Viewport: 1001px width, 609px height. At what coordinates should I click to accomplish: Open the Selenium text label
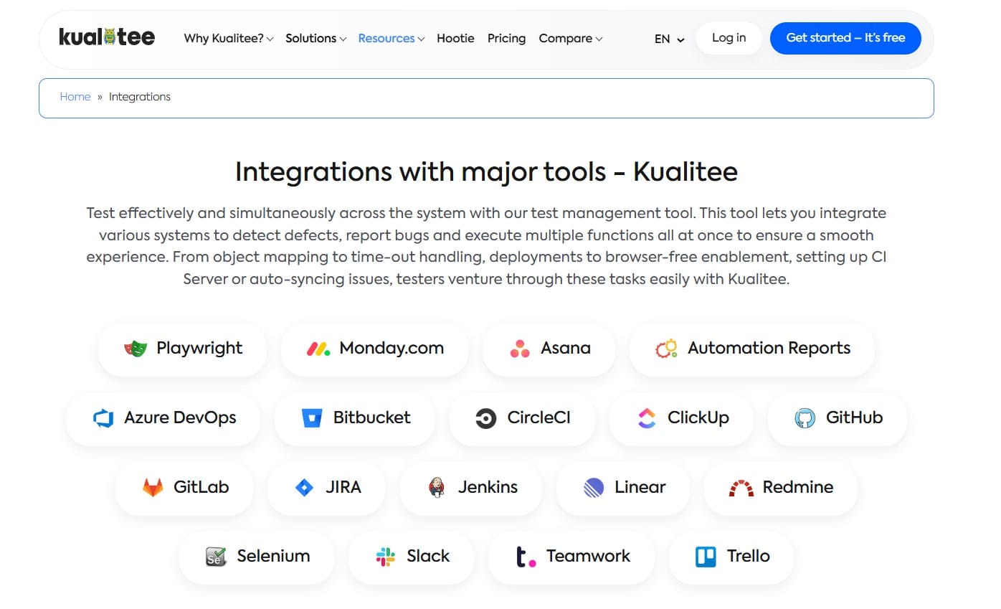(273, 557)
